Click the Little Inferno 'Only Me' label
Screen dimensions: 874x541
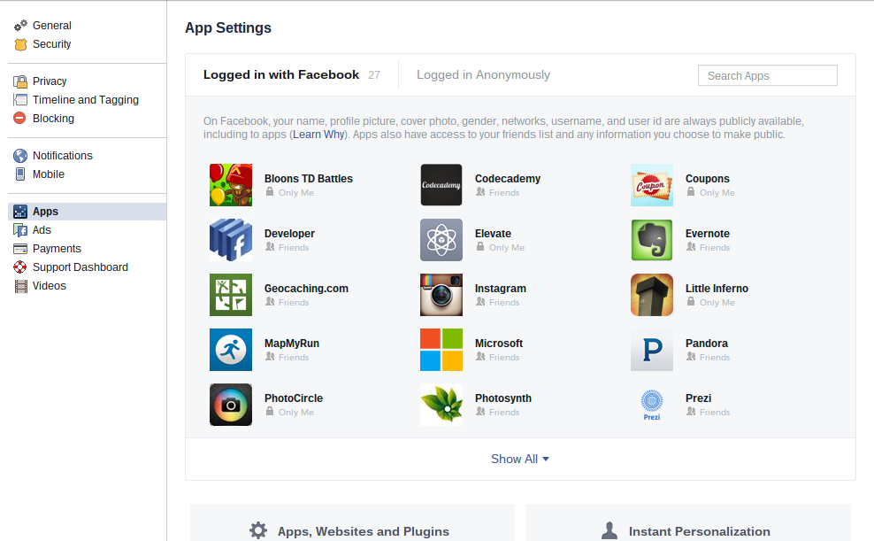[x=717, y=302]
